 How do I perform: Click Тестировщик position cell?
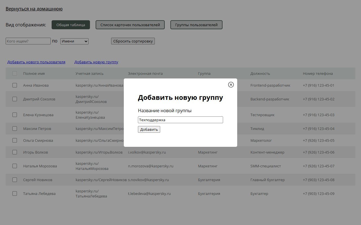(262, 115)
